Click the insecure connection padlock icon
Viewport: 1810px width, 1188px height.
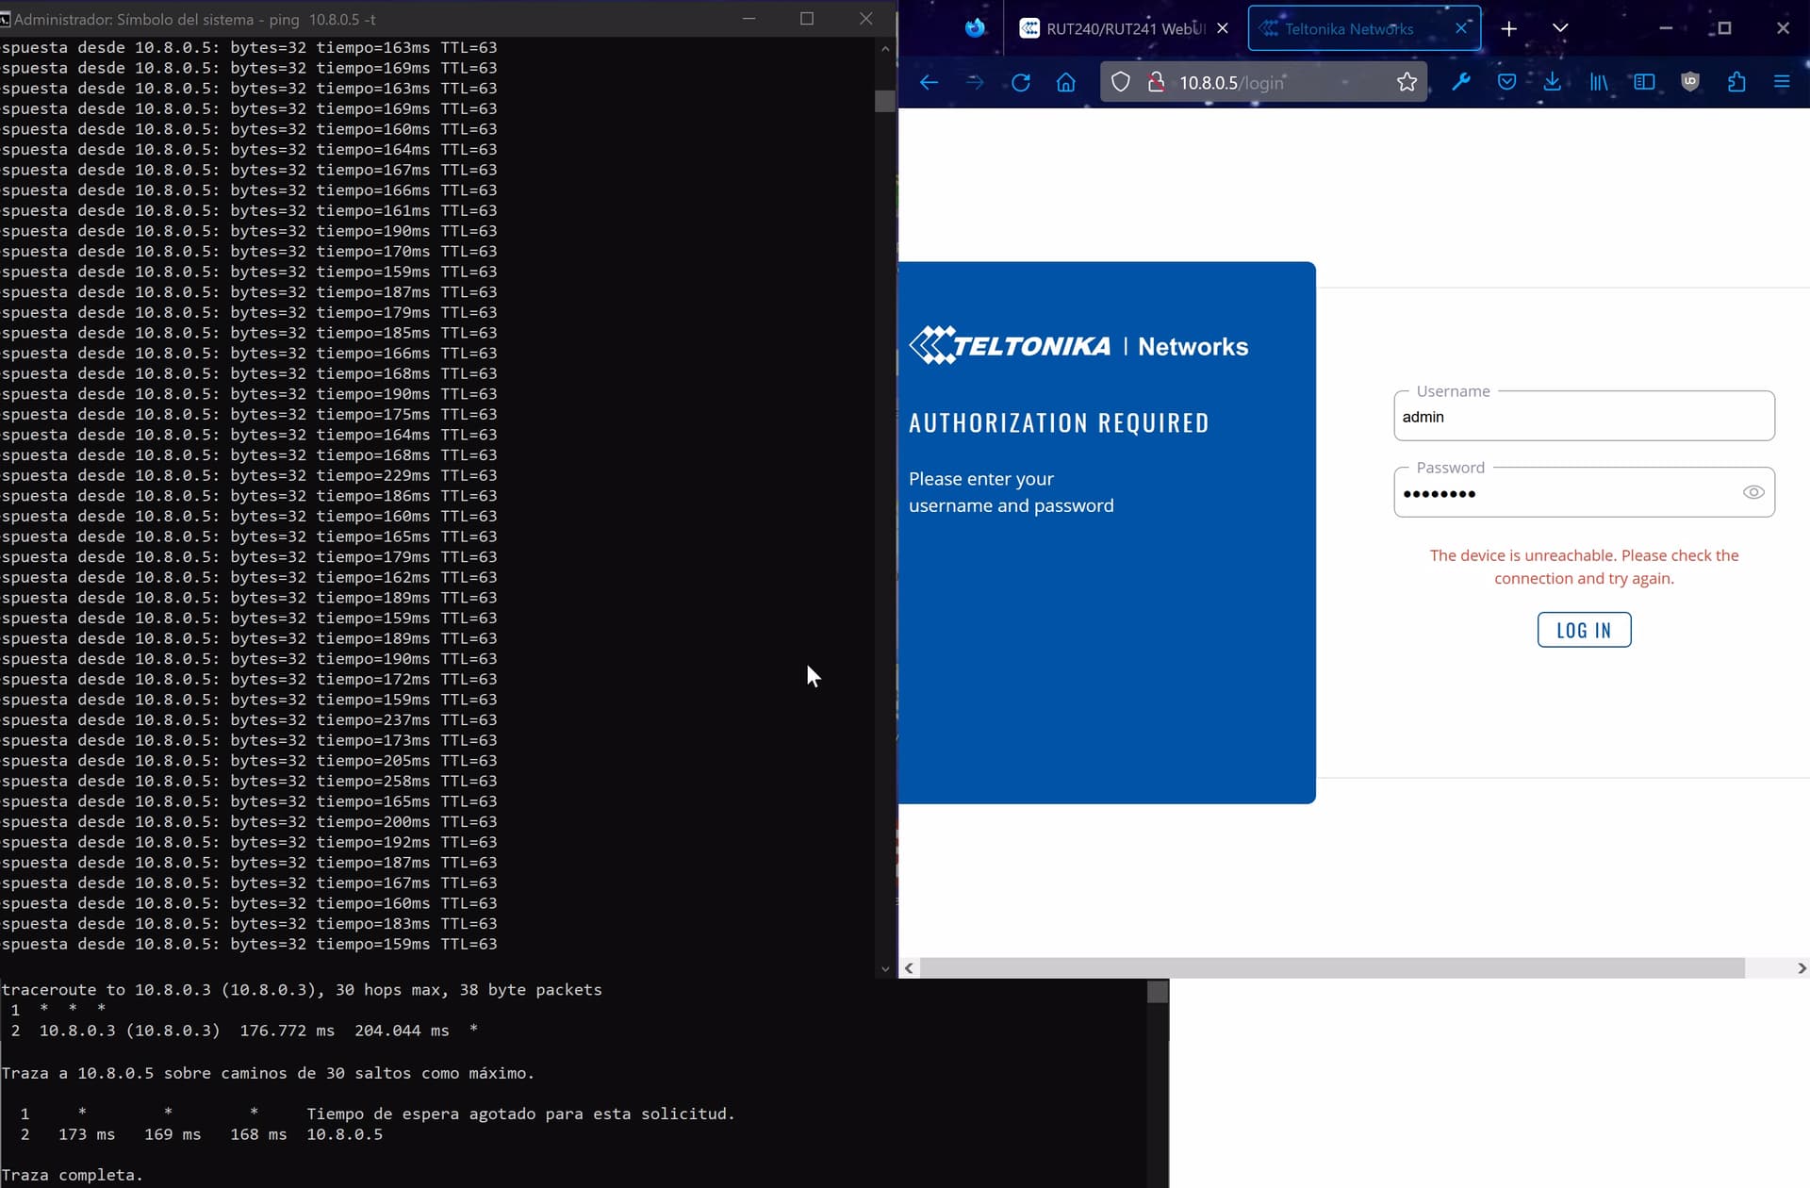click(1156, 82)
